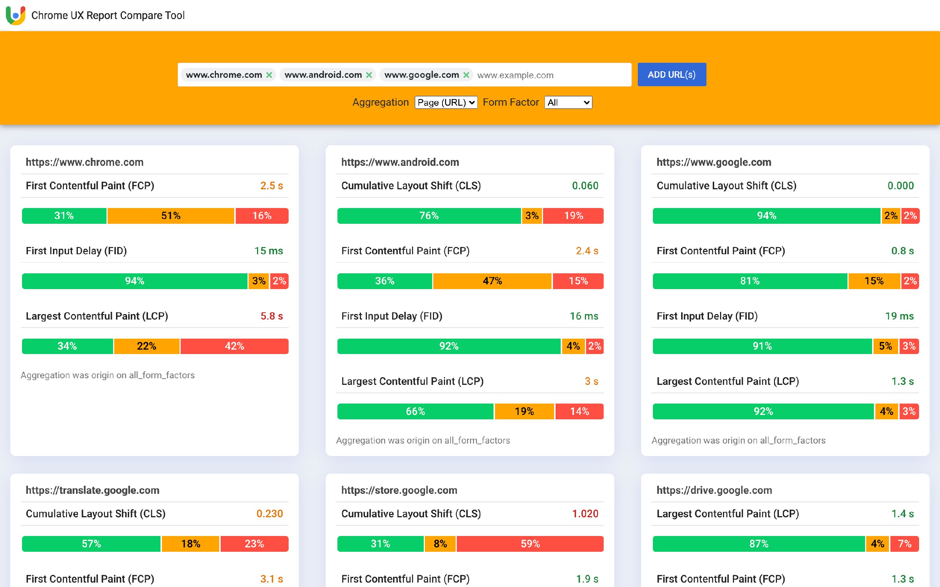Click android.com CLS green 76% segment
The image size is (940, 587).
[429, 216]
